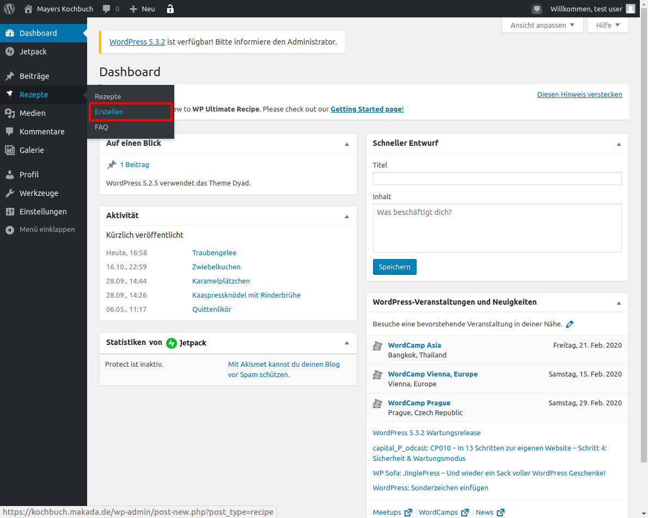
Task: Open the comments bubble icon in admin bar
Action: coord(107,9)
